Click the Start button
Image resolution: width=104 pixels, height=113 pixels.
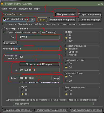click(x=42, y=20)
